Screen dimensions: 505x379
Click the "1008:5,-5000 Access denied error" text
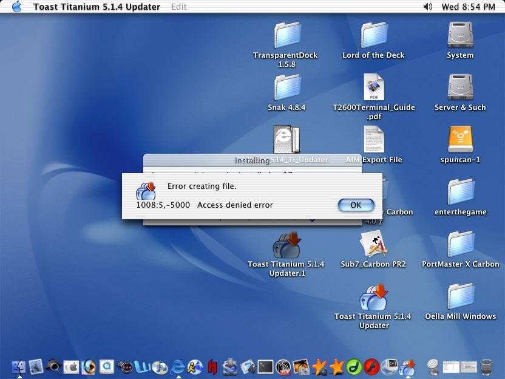point(205,205)
